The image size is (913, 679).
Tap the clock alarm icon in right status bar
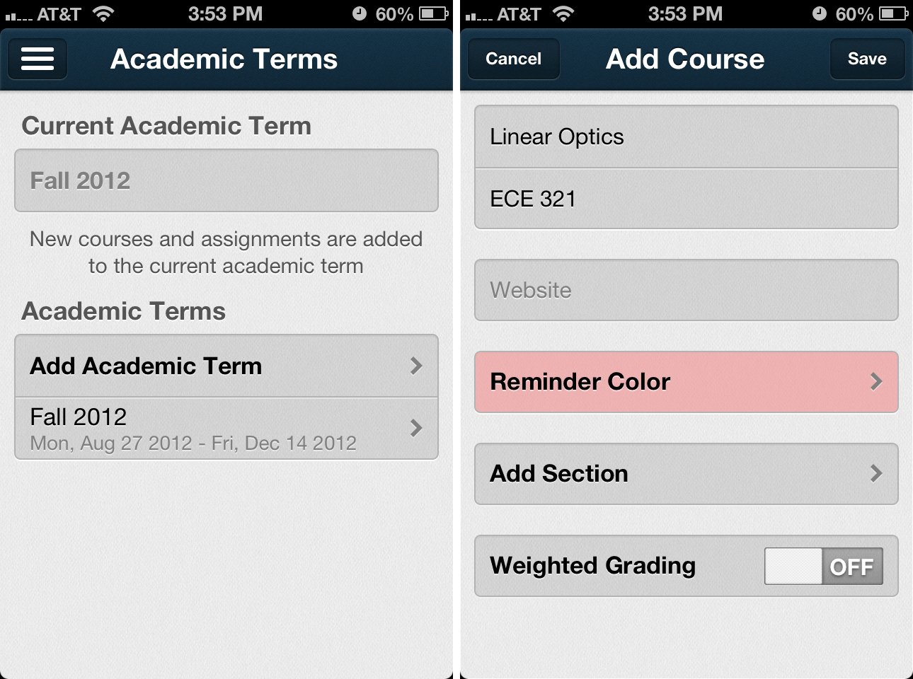[x=819, y=13]
